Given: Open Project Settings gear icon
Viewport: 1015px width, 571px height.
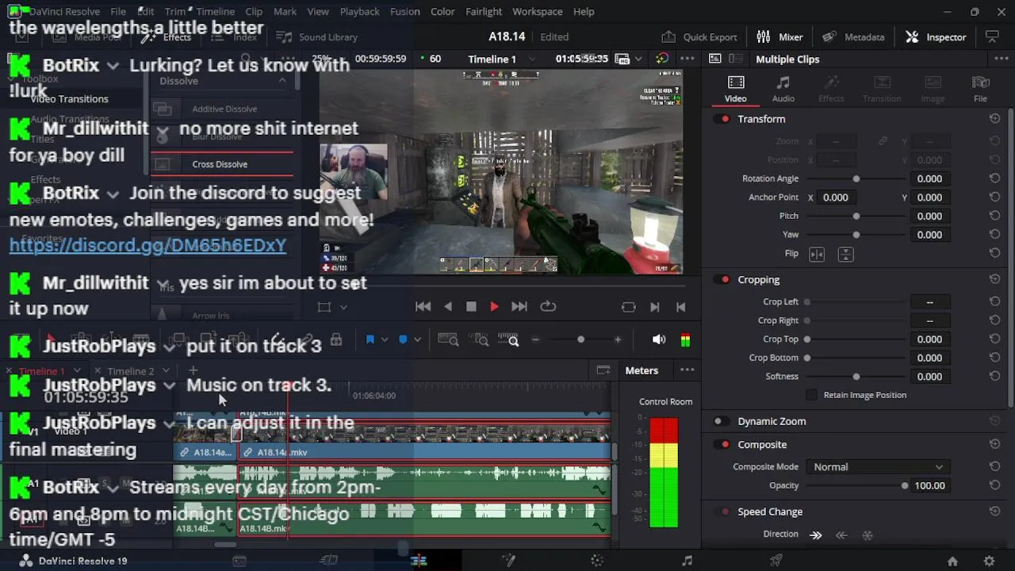Looking at the screenshot, I should point(989,561).
